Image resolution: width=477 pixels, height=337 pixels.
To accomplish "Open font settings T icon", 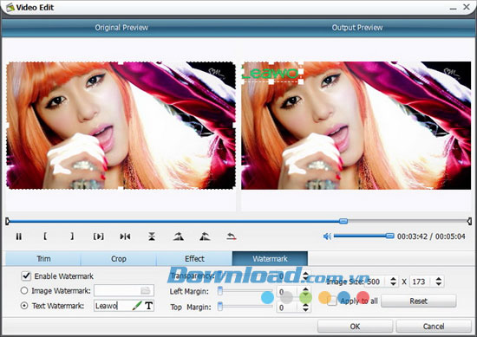I will coord(149,306).
